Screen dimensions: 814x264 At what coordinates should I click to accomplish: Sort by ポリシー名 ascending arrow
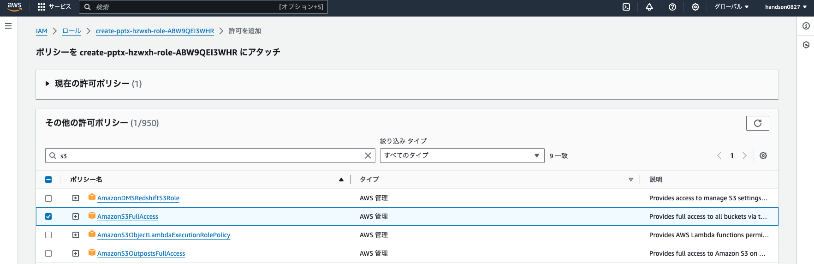pyautogui.click(x=341, y=180)
